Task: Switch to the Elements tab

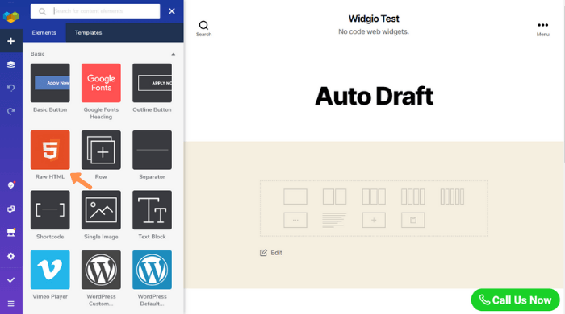Action: (44, 33)
